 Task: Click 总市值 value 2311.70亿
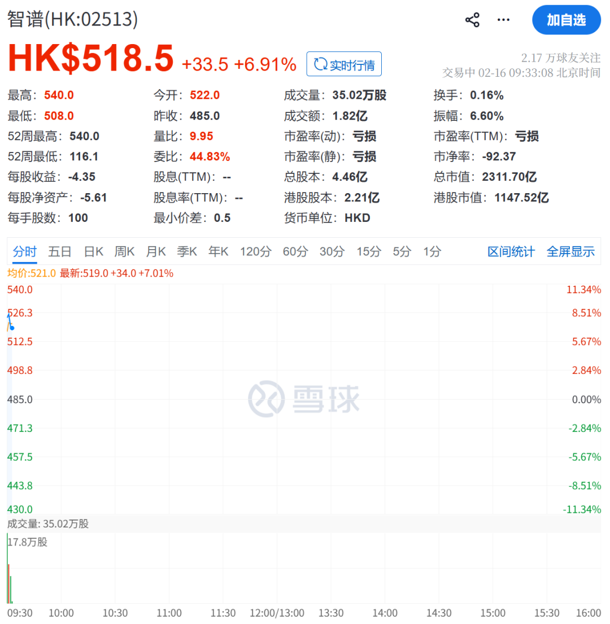[x=509, y=177]
